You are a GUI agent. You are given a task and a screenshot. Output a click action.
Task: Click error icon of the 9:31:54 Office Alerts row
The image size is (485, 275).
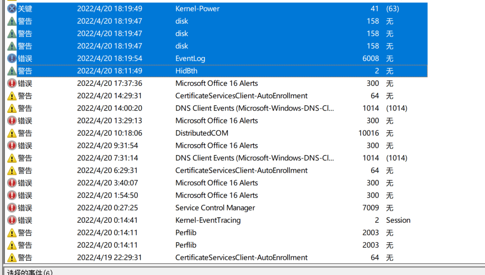coord(12,146)
